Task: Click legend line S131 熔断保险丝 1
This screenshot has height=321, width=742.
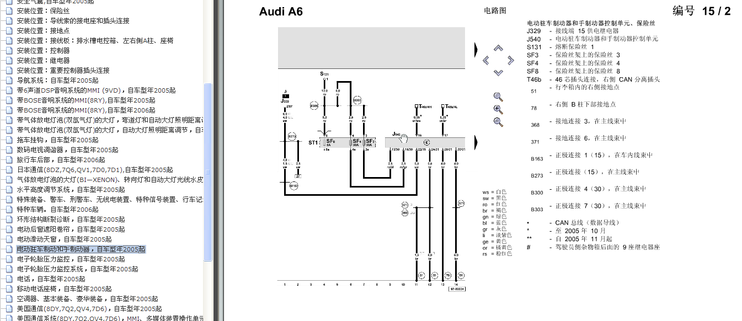Action: (560, 47)
